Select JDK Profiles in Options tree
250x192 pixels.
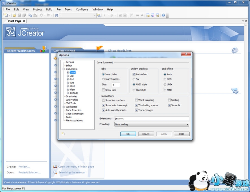pyautogui.click(x=72, y=100)
